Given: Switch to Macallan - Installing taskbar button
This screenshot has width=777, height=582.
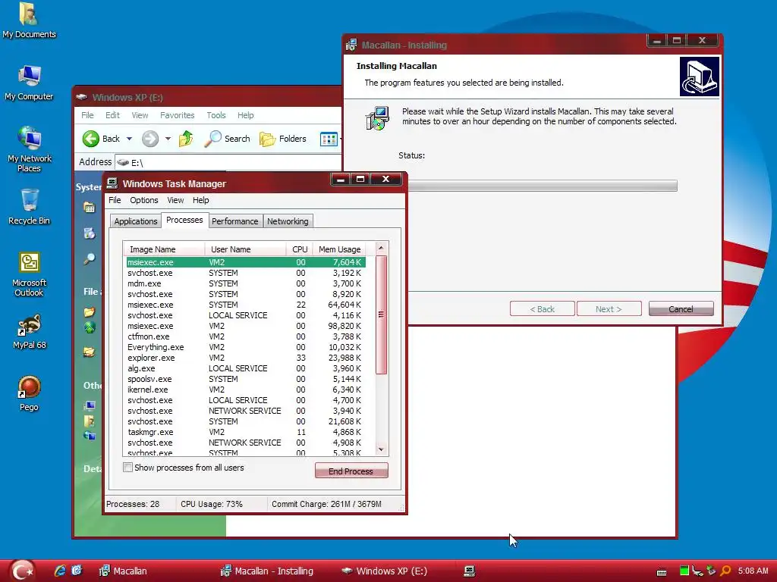Looking at the screenshot, I should (268, 571).
